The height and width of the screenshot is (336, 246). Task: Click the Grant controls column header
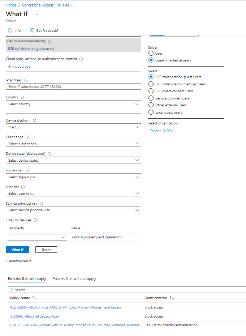[x=156, y=298]
